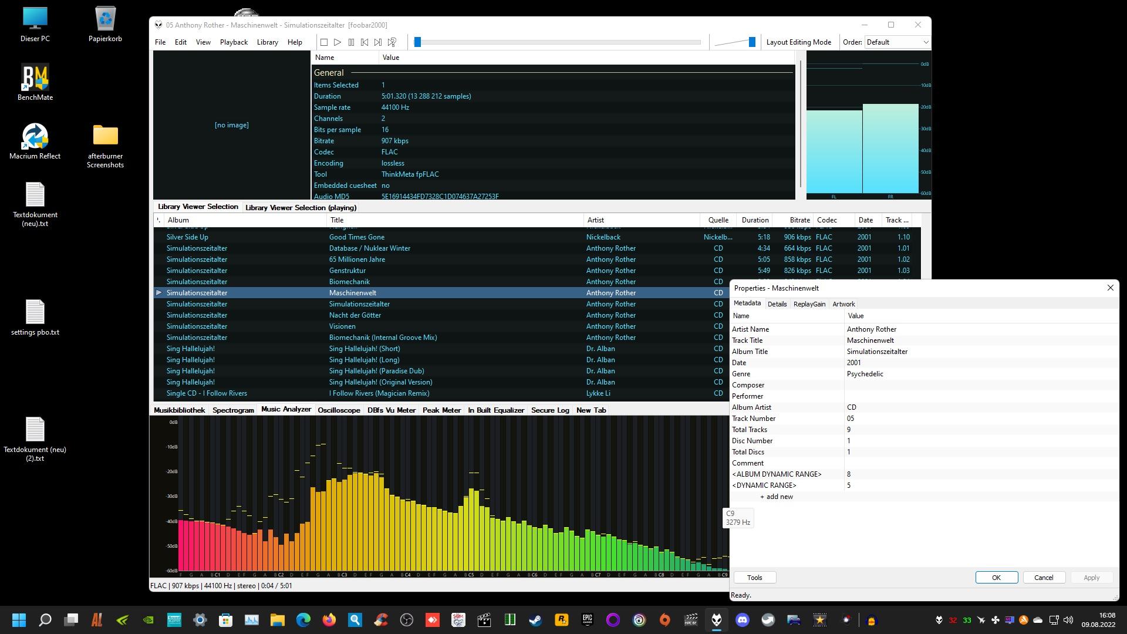Click the Play button in toolbar

click(337, 42)
